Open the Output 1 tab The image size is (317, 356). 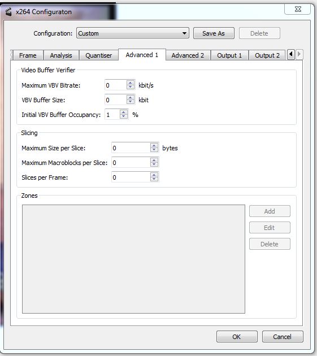(229, 55)
